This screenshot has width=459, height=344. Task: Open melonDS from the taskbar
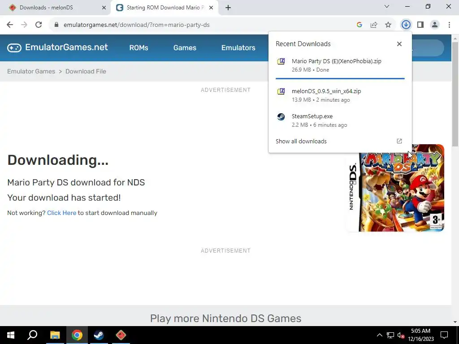click(121, 335)
